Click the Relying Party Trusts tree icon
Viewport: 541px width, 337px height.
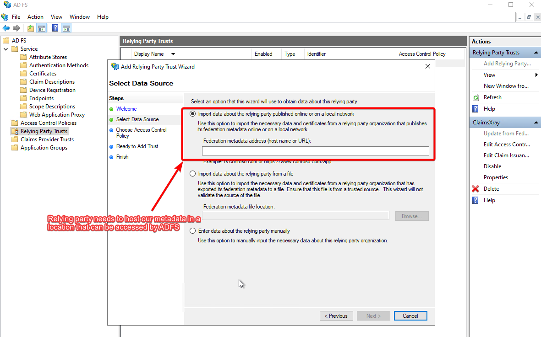(15, 132)
